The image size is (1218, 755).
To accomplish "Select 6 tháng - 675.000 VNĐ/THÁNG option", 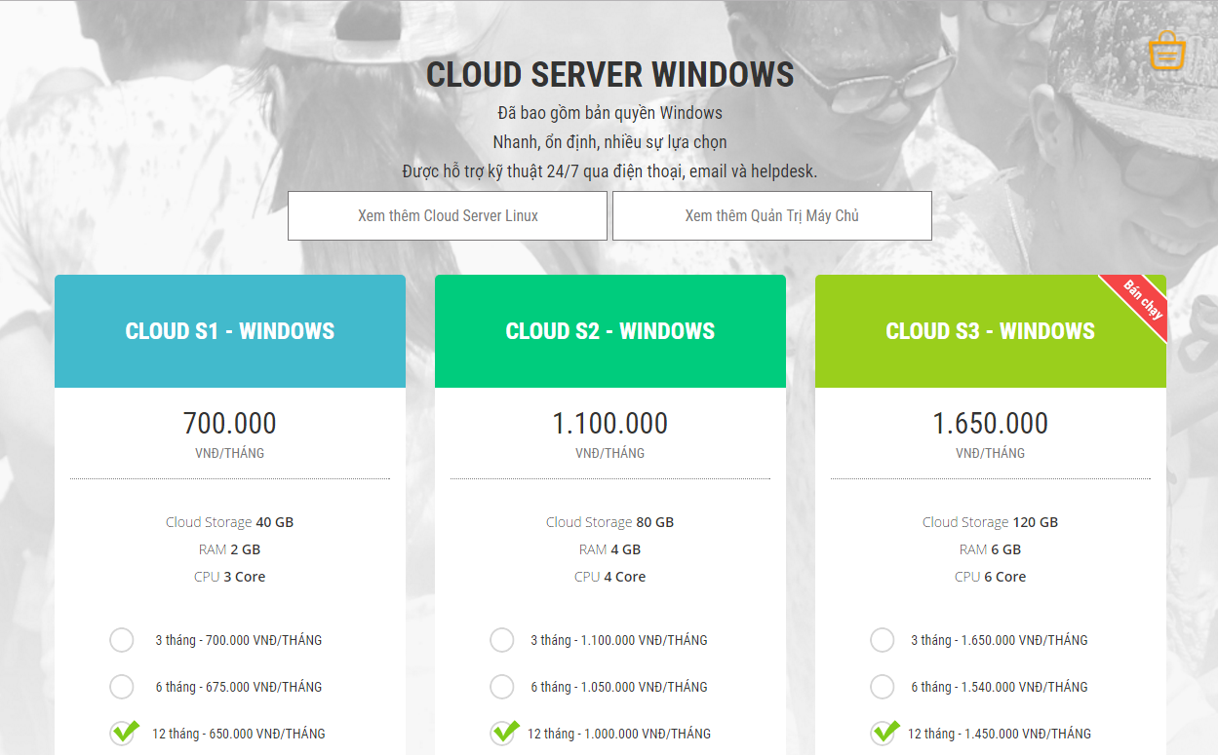I will click(x=122, y=687).
